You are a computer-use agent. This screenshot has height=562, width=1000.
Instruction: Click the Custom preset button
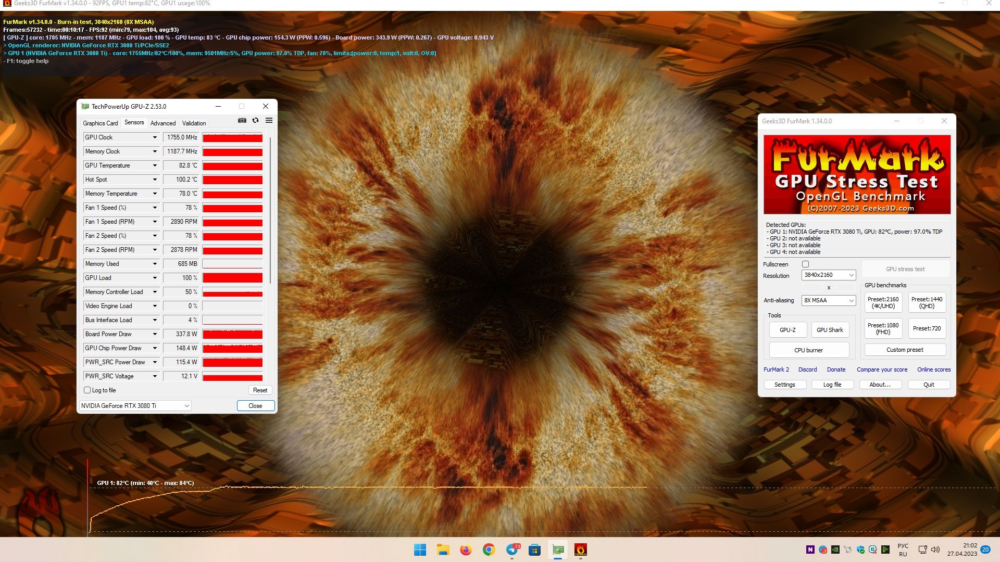click(905, 350)
